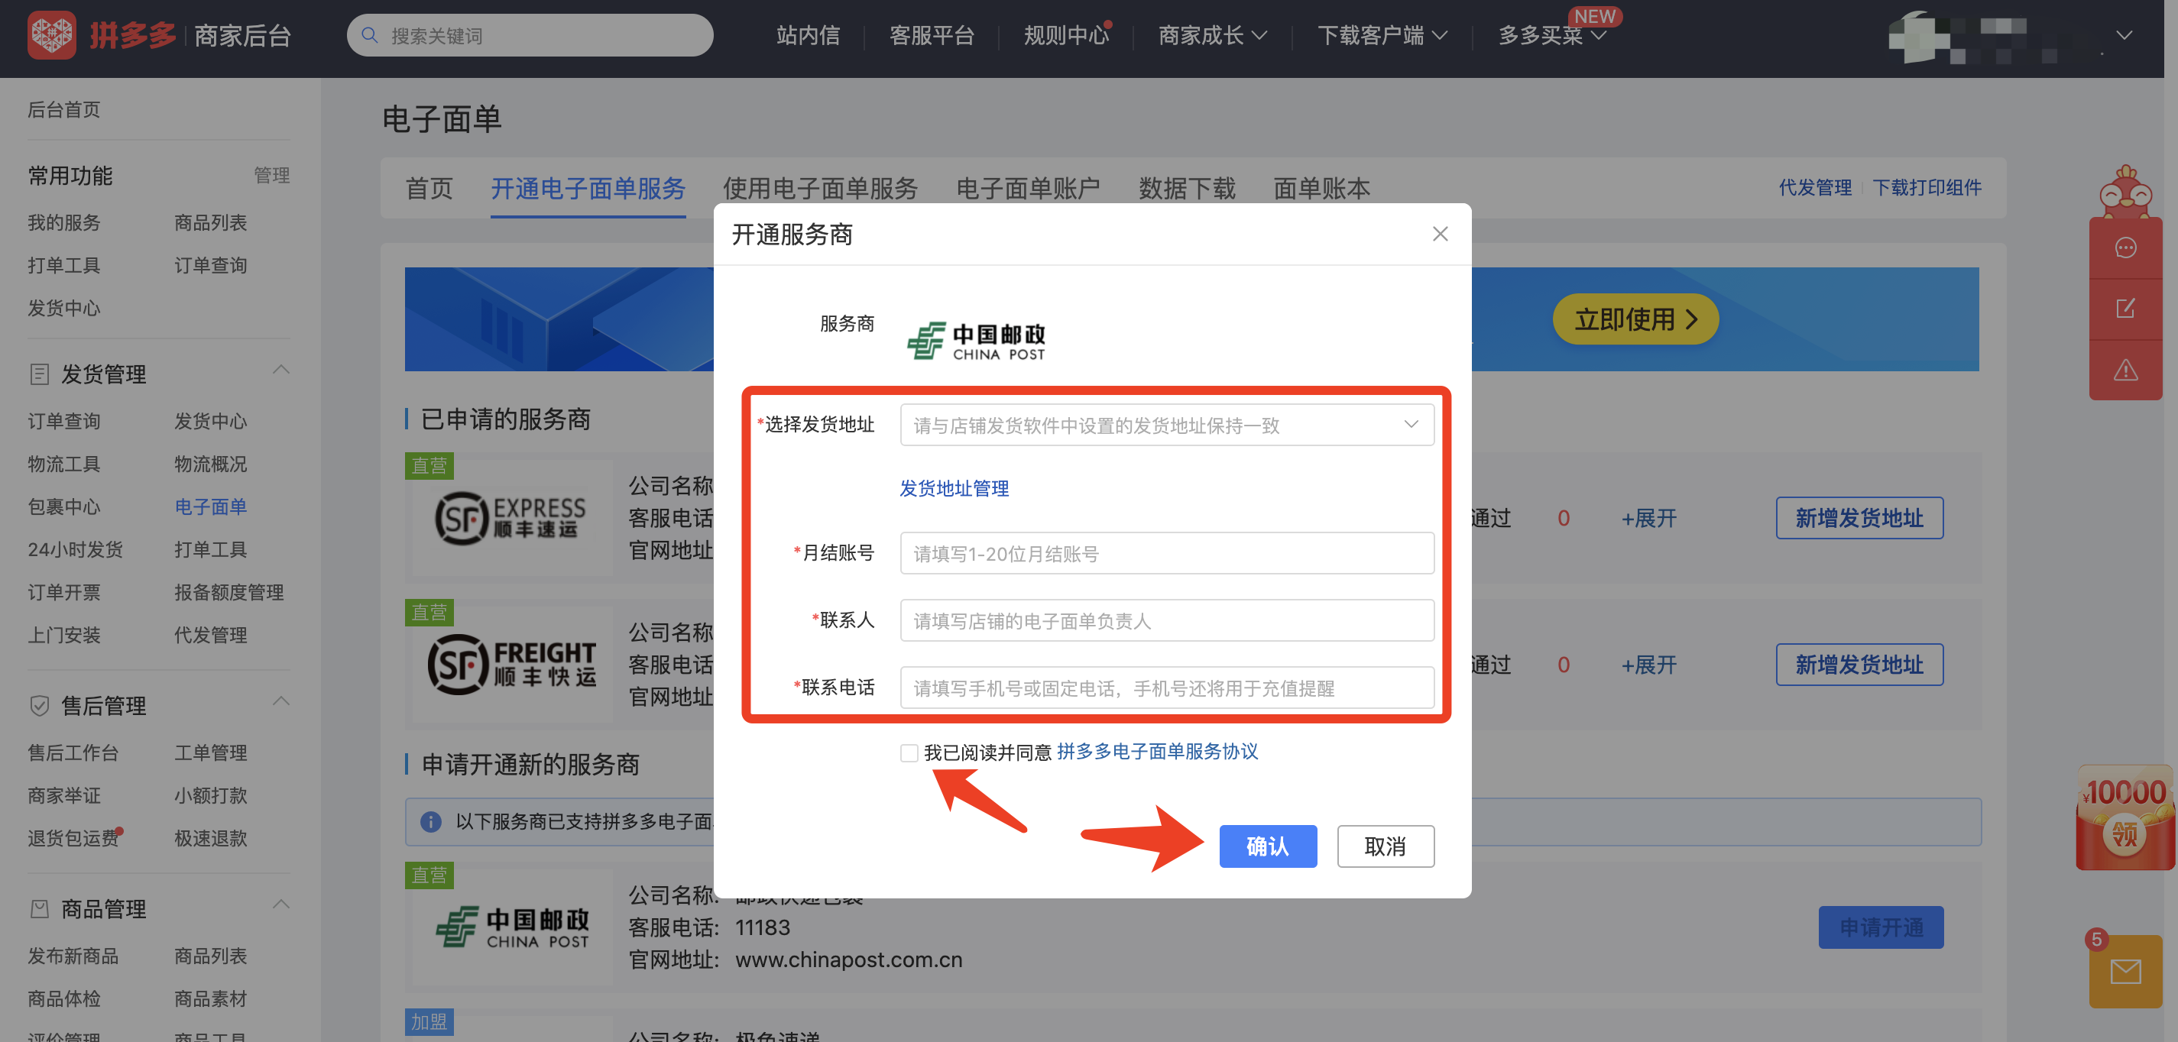Click the 立即使用 banner button
The height and width of the screenshot is (1042, 2178).
pos(1635,319)
